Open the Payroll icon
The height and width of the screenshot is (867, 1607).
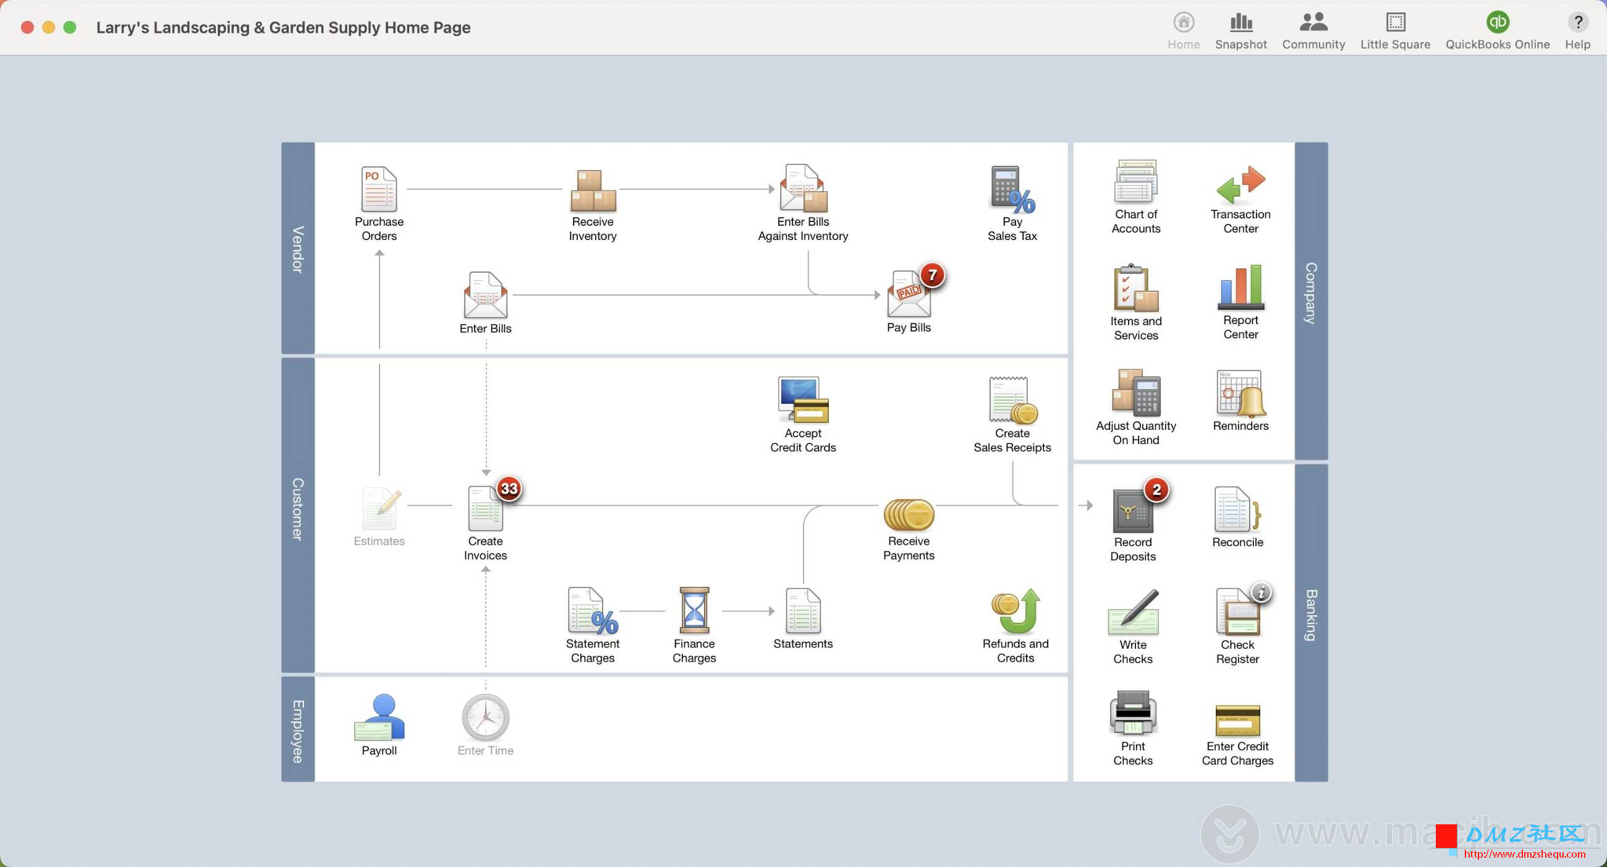pos(379,717)
